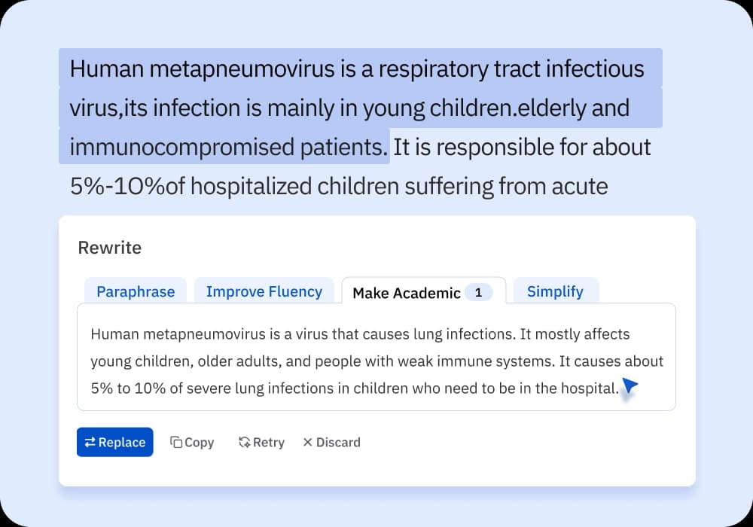Click the '1' badge on Make Academic
The height and width of the screenshot is (527, 753).
pos(478,292)
